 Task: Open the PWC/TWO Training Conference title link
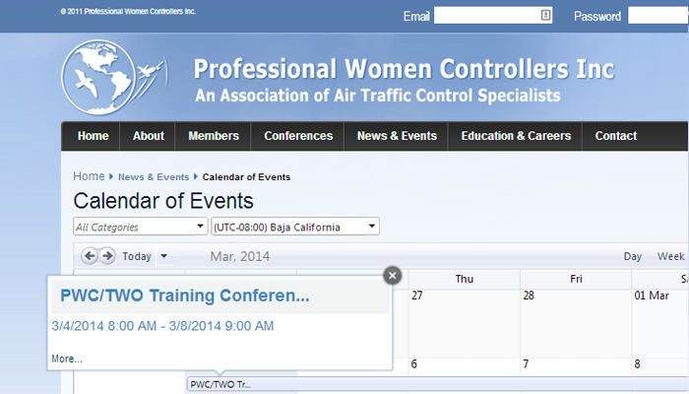coord(185,295)
